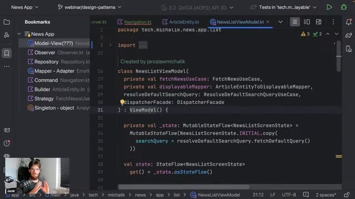This screenshot has width=355, height=199.
Task: Open the Device Manager icon in right sidebar
Action: coord(349,48)
